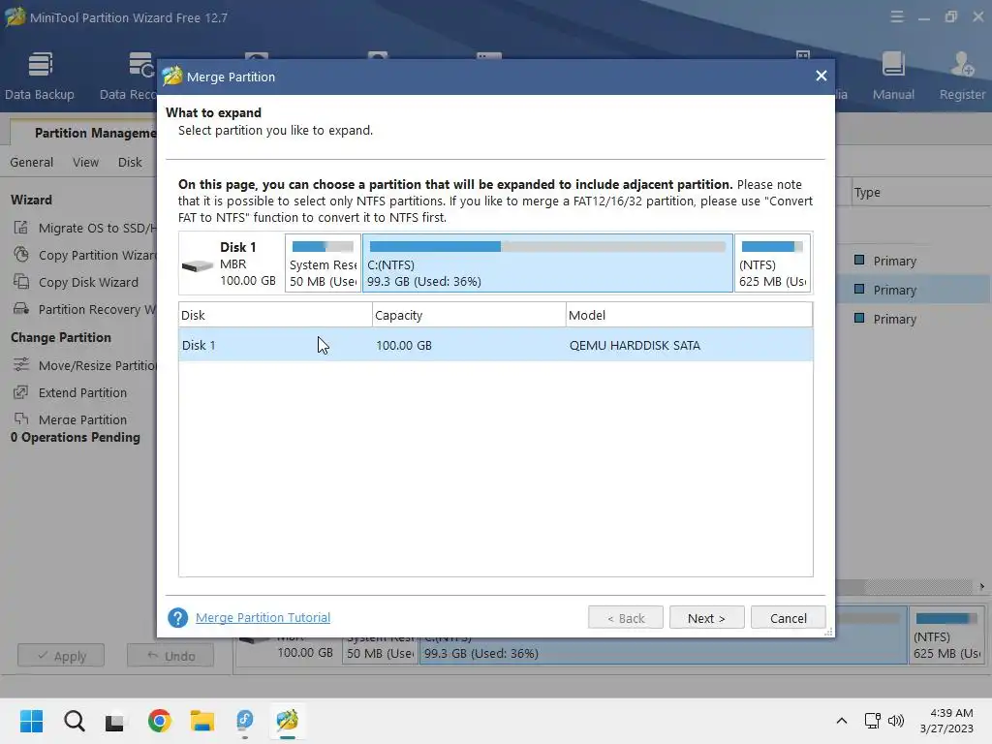Click Extend Partition icon in sidebar
992x744 pixels.
point(21,392)
